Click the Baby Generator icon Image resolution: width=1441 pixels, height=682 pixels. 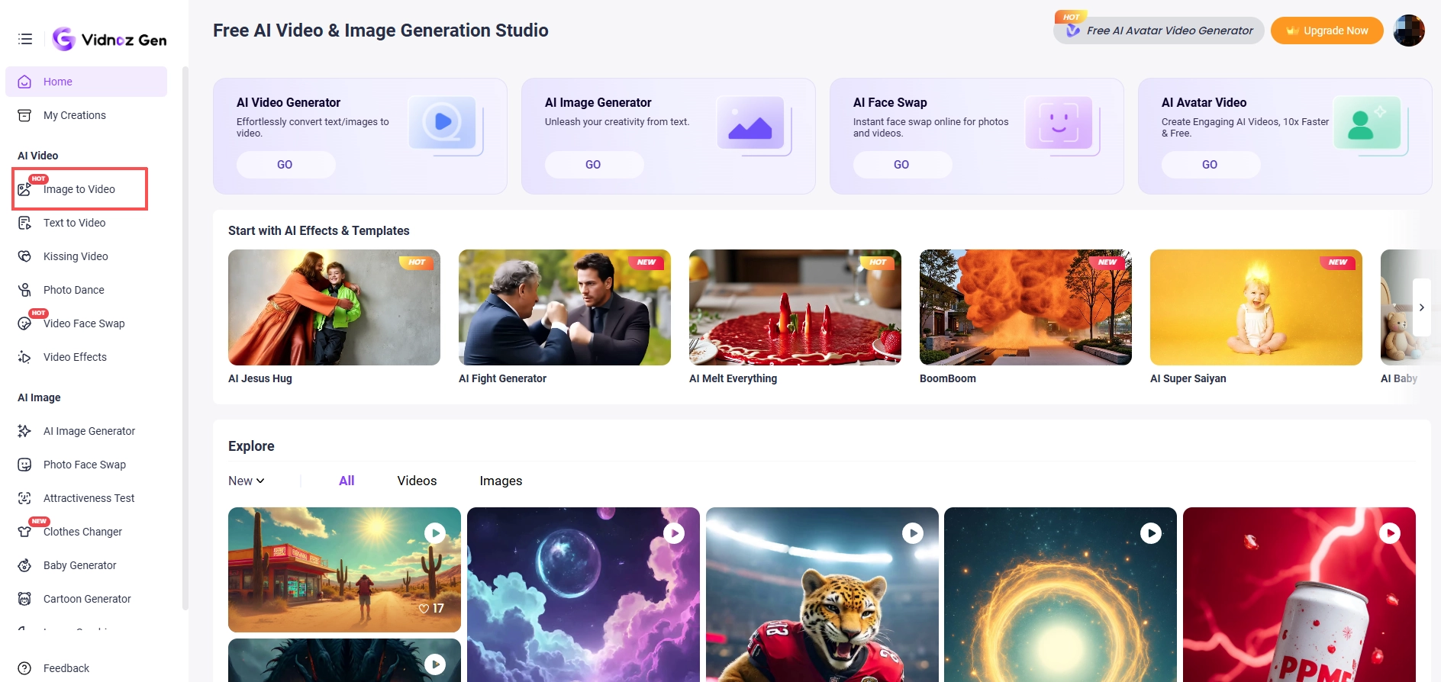(24, 565)
